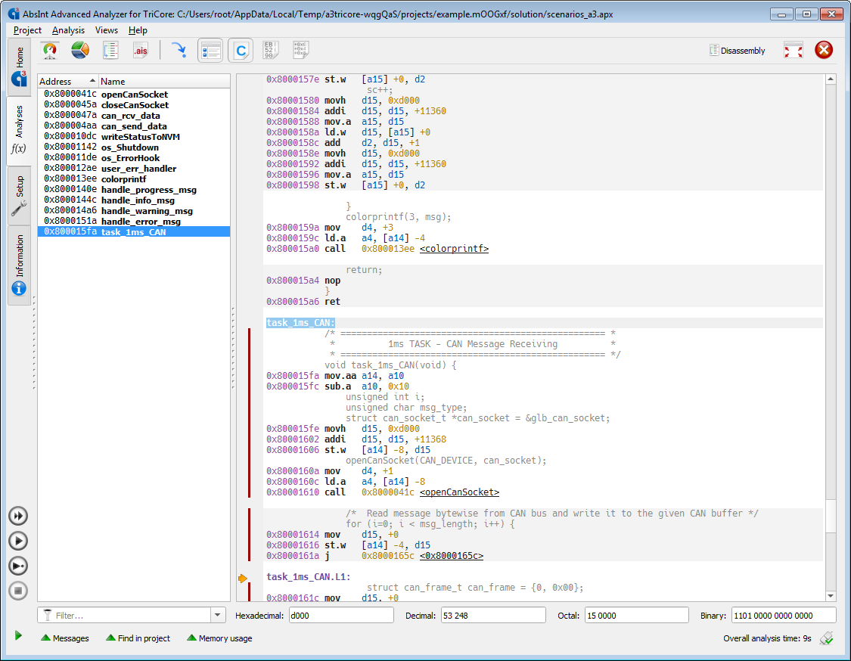
Task: Close the view with red X icon
Action: click(x=824, y=50)
